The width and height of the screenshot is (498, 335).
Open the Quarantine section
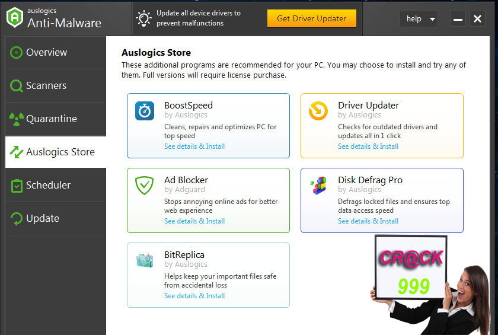tap(56, 119)
